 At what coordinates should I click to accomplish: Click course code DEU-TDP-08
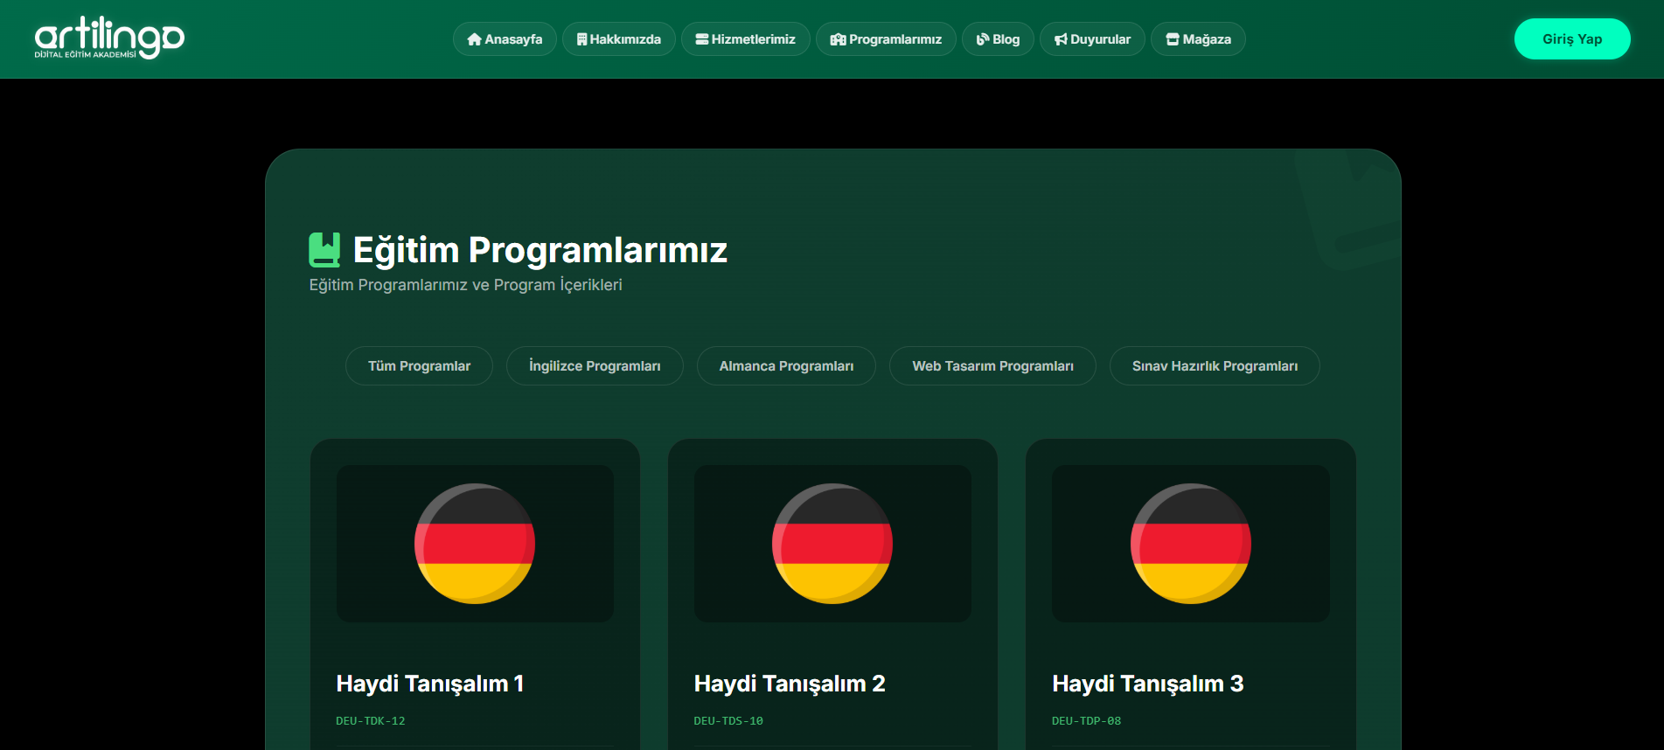(x=1087, y=721)
